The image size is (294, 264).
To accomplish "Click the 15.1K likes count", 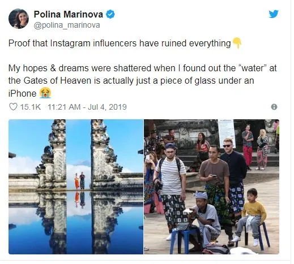I will 30,107.
